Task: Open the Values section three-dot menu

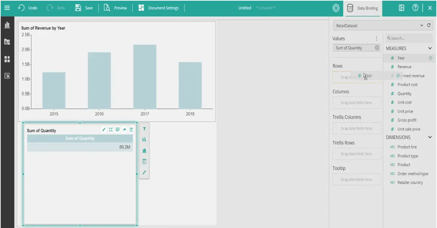Action: click(x=377, y=39)
